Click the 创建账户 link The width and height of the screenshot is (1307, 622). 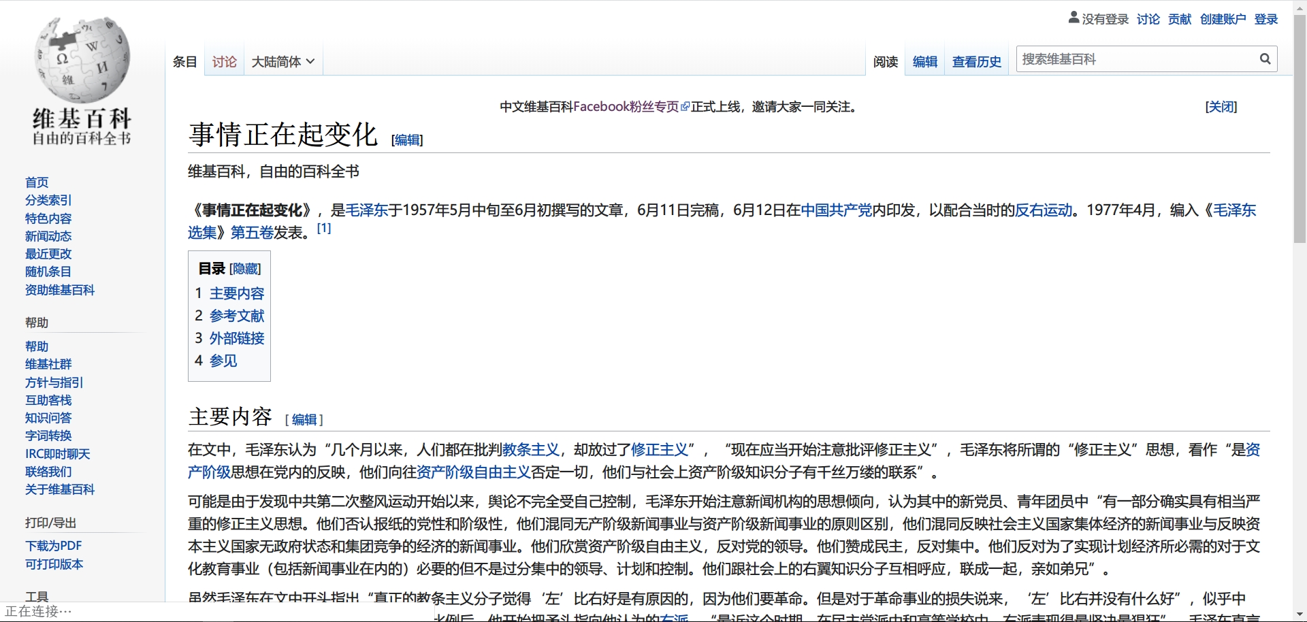pyautogui.click(x=1223, y=19)
